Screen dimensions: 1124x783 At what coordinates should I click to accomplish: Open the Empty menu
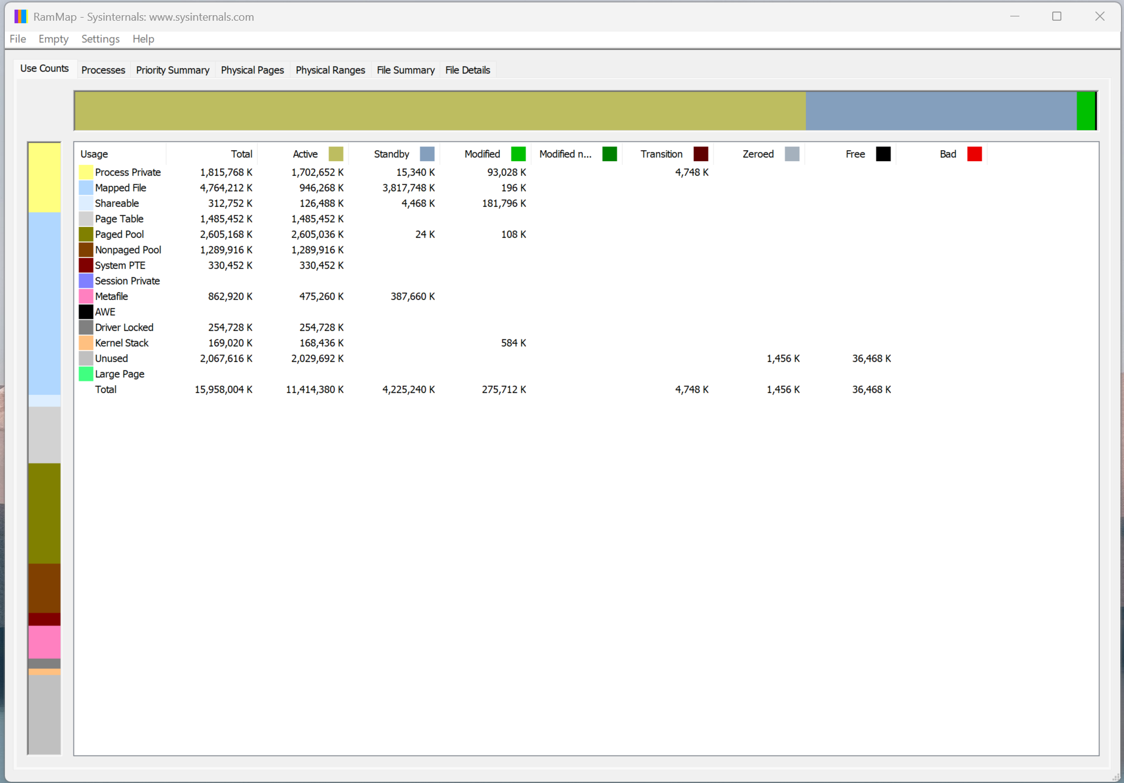click(x=54, y=39)
